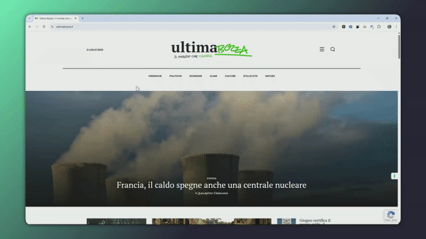Screen dimensions: 426x239
Task: Click the gray briefcase extension icon
Action: [x=365, y=27]
